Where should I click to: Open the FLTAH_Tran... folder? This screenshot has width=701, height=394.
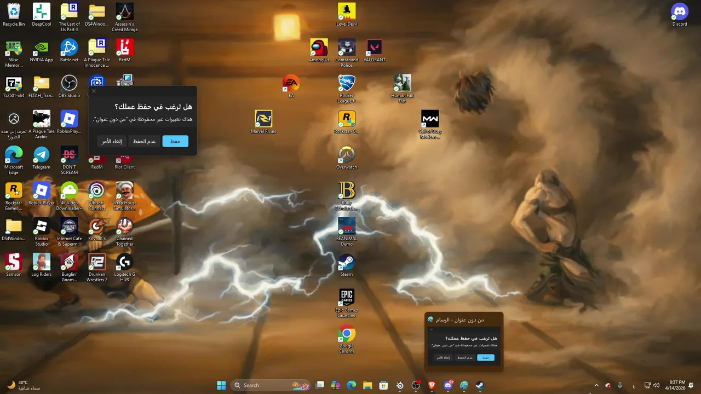pos(42,86)
